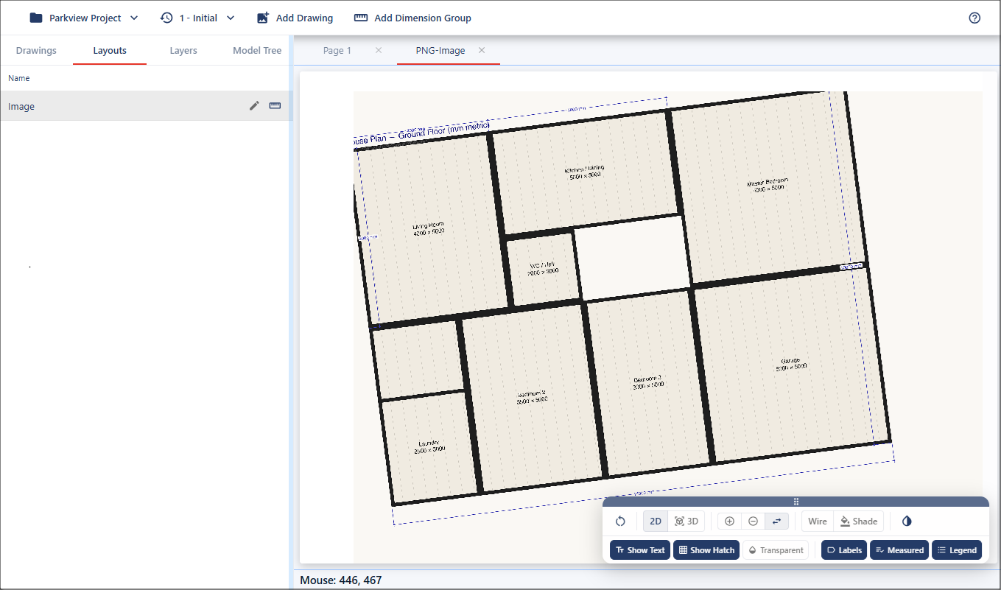Enable Shade rendering mode
This screenshot has height=590, width=1001.
click(859, 521)
